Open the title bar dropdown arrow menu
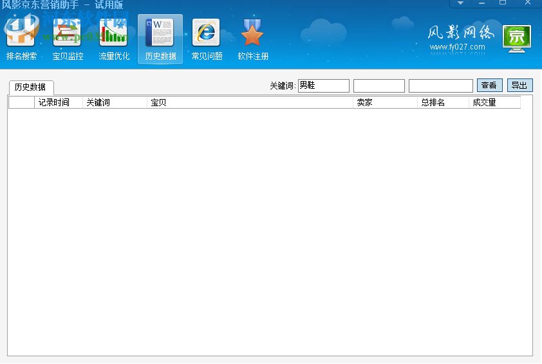The height and width of the screenshot is (364, 542). [x=460, y=3]
